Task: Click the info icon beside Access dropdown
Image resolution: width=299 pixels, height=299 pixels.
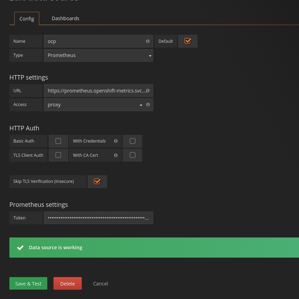Action: [x=148, y=104]
